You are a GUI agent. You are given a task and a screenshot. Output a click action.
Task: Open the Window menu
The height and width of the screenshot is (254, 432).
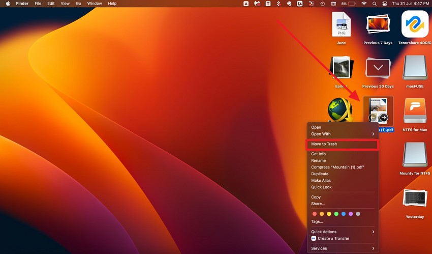pos(95,4)
